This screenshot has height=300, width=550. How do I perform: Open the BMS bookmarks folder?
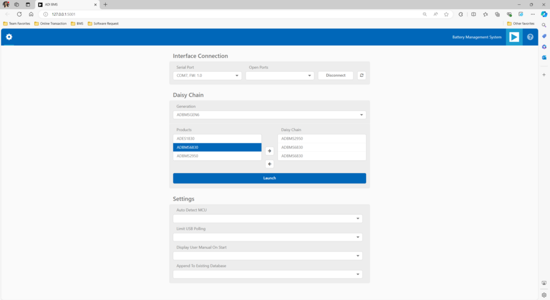click(77, 24)
